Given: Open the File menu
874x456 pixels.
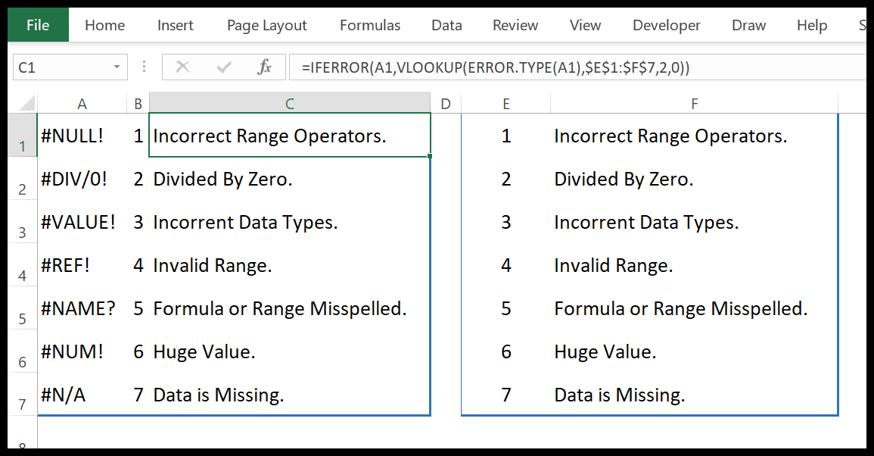Looking at the screenshot, I should click(x=37, y=24).
